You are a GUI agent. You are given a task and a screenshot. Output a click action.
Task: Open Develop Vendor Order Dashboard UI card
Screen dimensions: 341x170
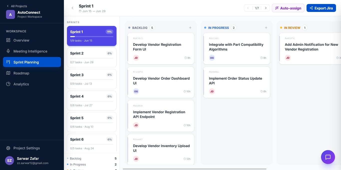point(161,82)
